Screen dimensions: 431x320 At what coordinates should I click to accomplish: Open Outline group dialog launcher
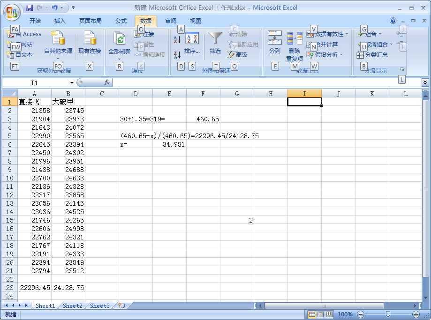(402, 69)
